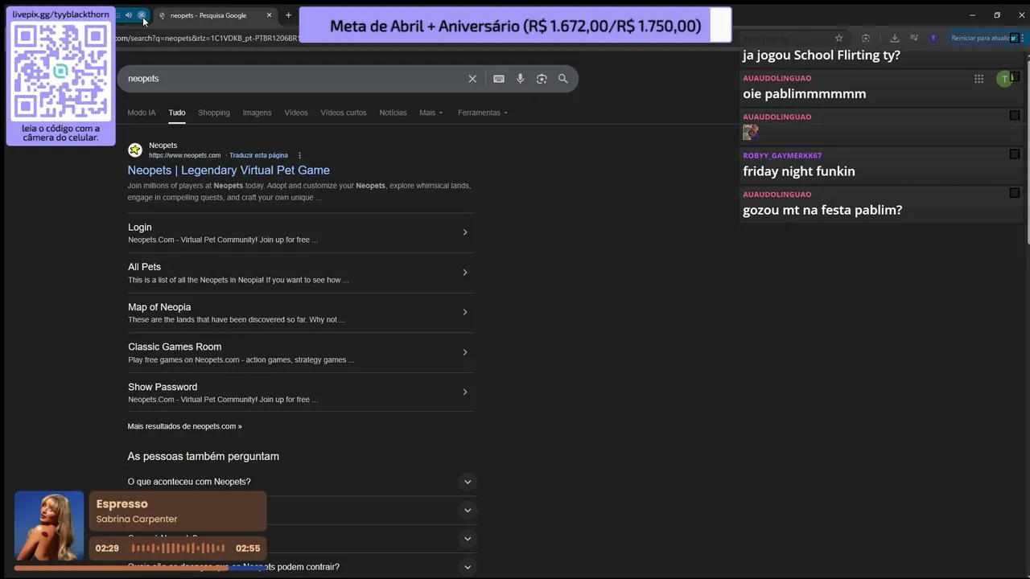Viewport: 1030px width, 579px height.
Task: Open the media controls icon in toolbar
Action: pyautogui.click(x=914, y=38)
